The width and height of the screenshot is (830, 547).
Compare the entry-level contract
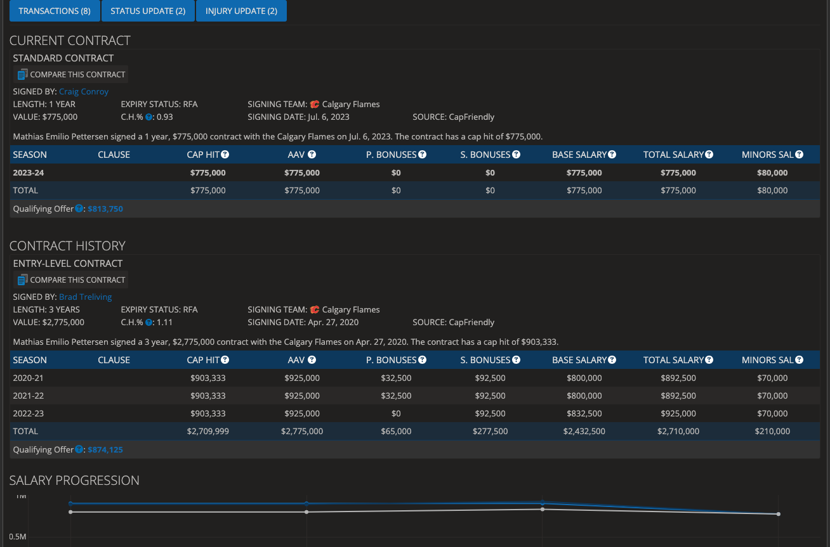[70, 280]
